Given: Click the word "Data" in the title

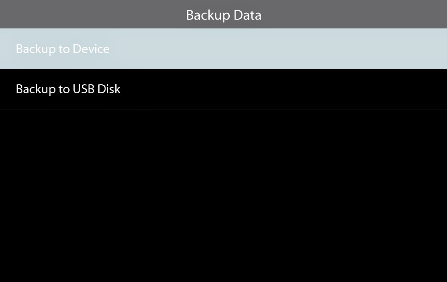Looking at the screenshot, I should pos(249,15).
